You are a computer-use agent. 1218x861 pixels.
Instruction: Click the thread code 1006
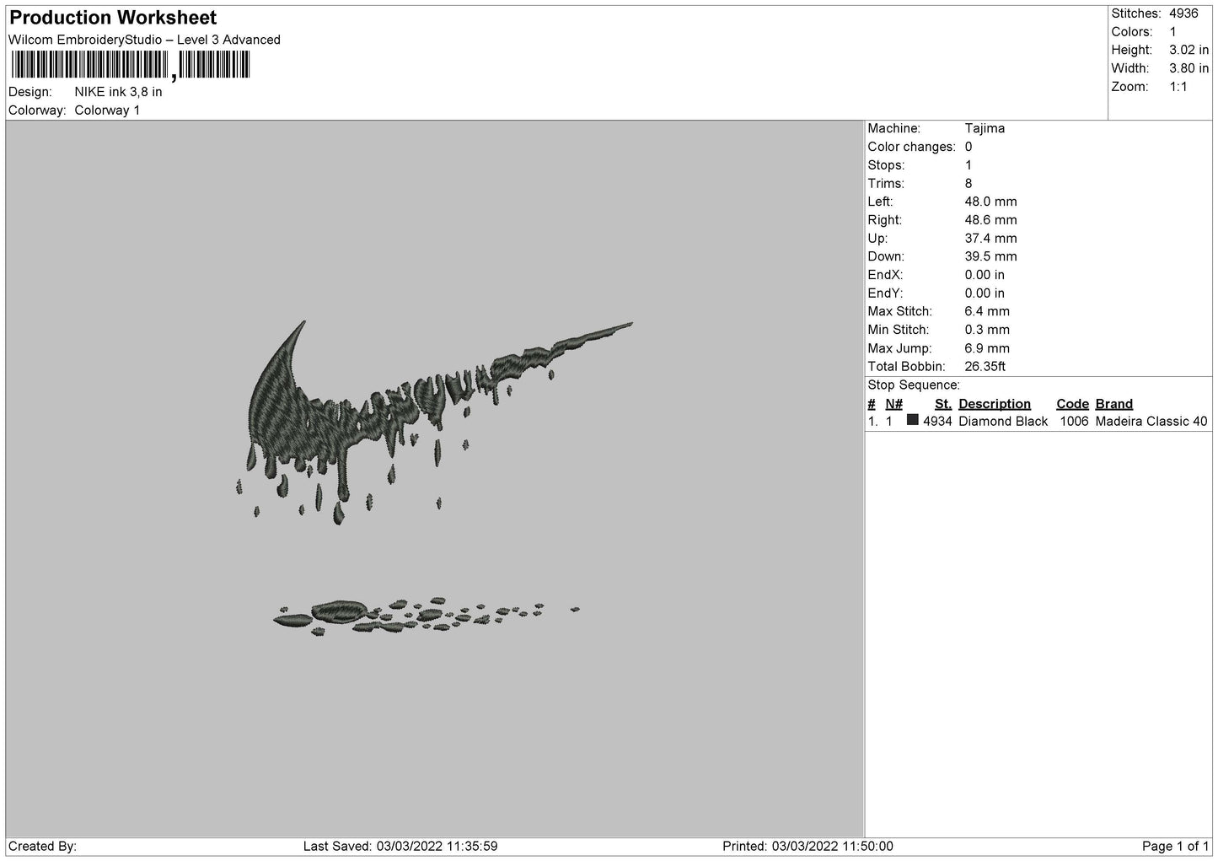pos(1074,422)
